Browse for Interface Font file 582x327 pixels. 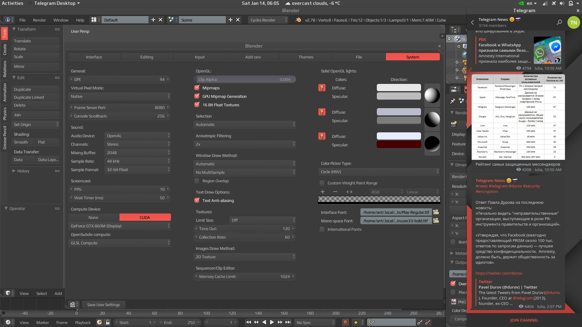tap(436, 212)
